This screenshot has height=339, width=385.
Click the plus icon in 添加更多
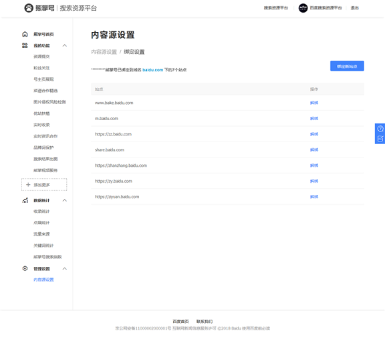(x=28, y=185)
